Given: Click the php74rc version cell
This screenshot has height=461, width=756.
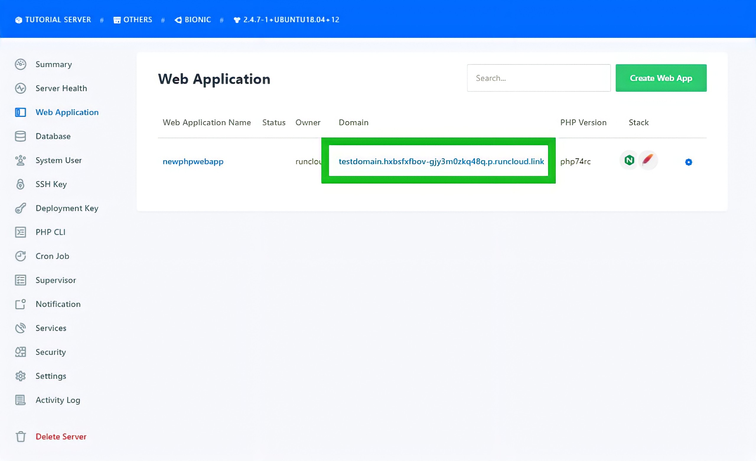Looking at the screenshot, I should tap(575, 161).
